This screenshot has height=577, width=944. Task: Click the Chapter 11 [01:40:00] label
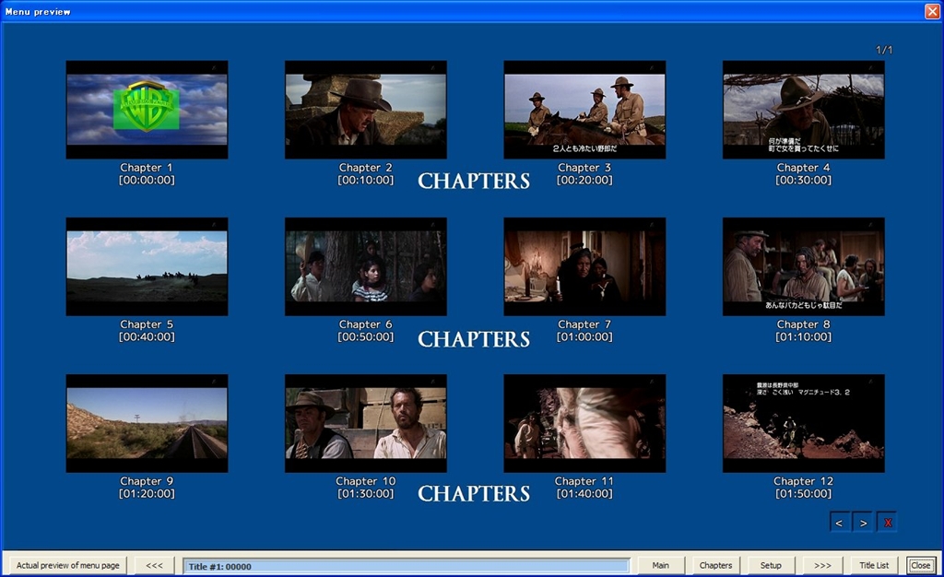coord(584,488)
